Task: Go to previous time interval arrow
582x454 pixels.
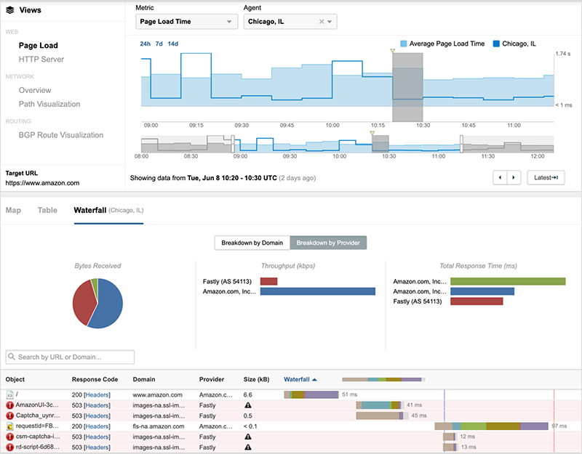Action: click(500, 177)
